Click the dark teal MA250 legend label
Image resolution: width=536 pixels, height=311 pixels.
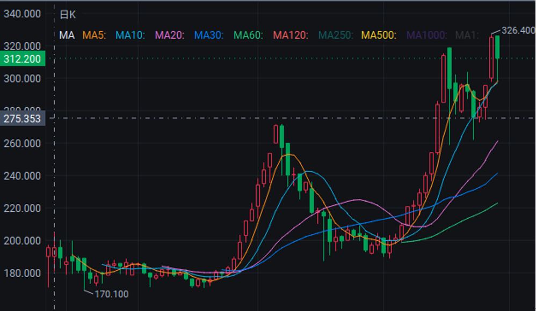[x=335, y=35]
